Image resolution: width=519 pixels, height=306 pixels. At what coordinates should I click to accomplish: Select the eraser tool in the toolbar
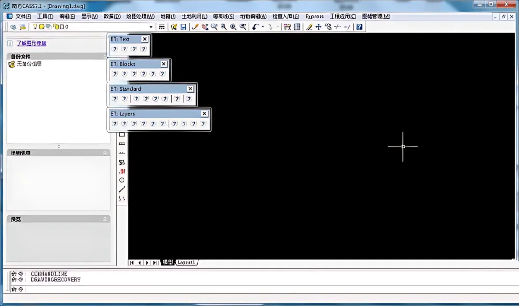(x=205, y=27)
